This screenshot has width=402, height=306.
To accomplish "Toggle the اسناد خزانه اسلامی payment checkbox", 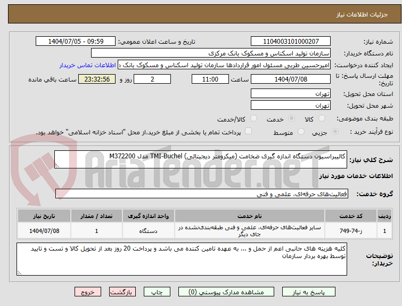I will 248,131.
